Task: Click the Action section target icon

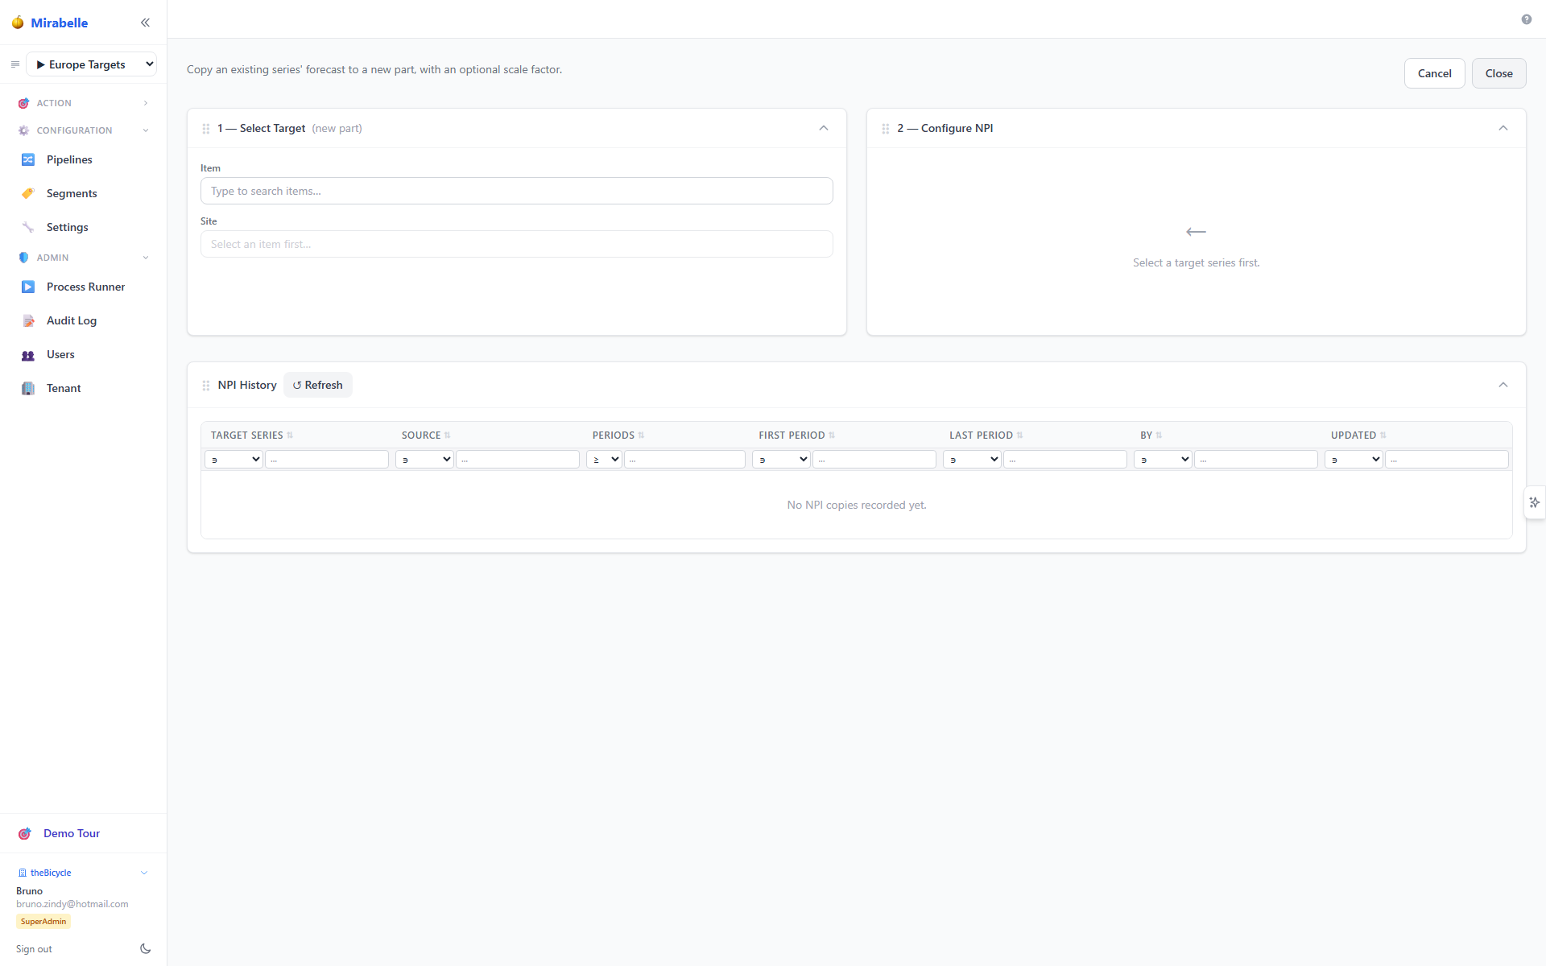Action: coord(23,103)
